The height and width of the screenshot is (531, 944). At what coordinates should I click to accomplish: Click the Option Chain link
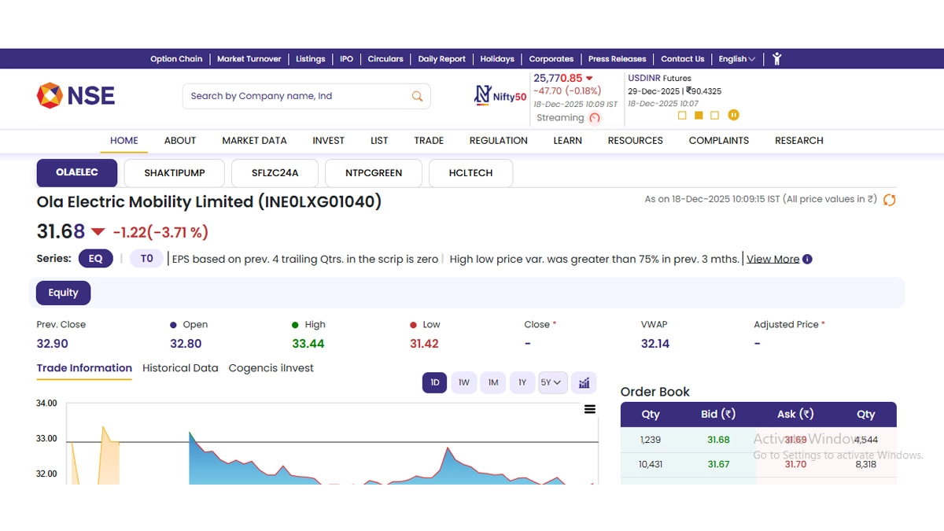point(176,59)
